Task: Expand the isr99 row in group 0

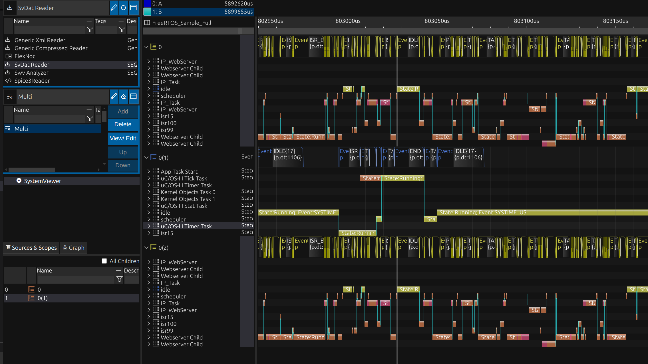Action: 149,130
